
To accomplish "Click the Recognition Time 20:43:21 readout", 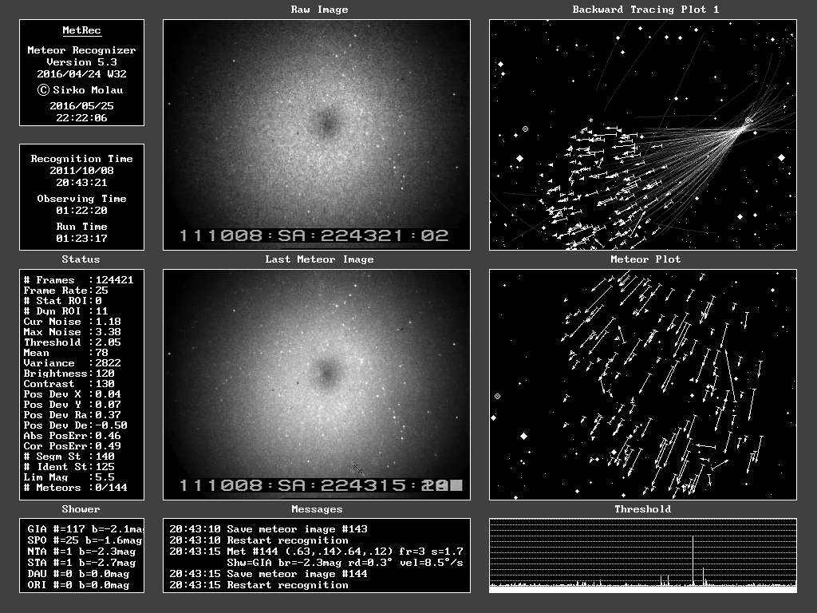I will click(x=81, y=183).
